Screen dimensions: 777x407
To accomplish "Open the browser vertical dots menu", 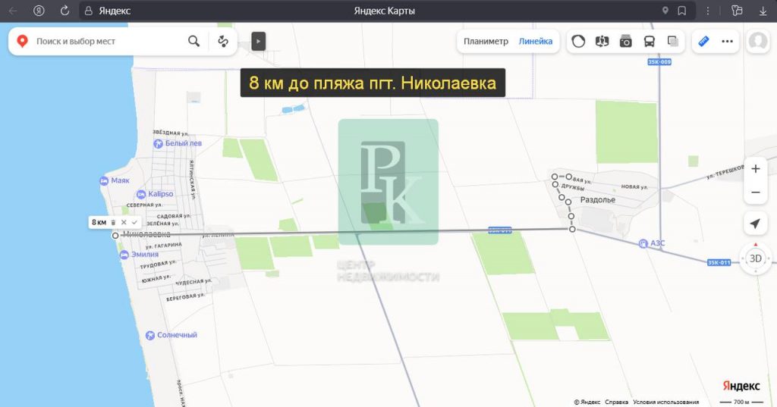I will pos(708,11).
